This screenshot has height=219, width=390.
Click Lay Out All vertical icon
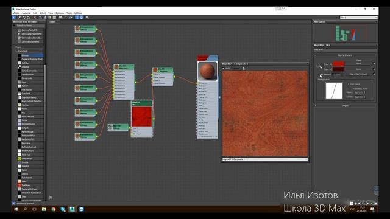click(66, 18)
